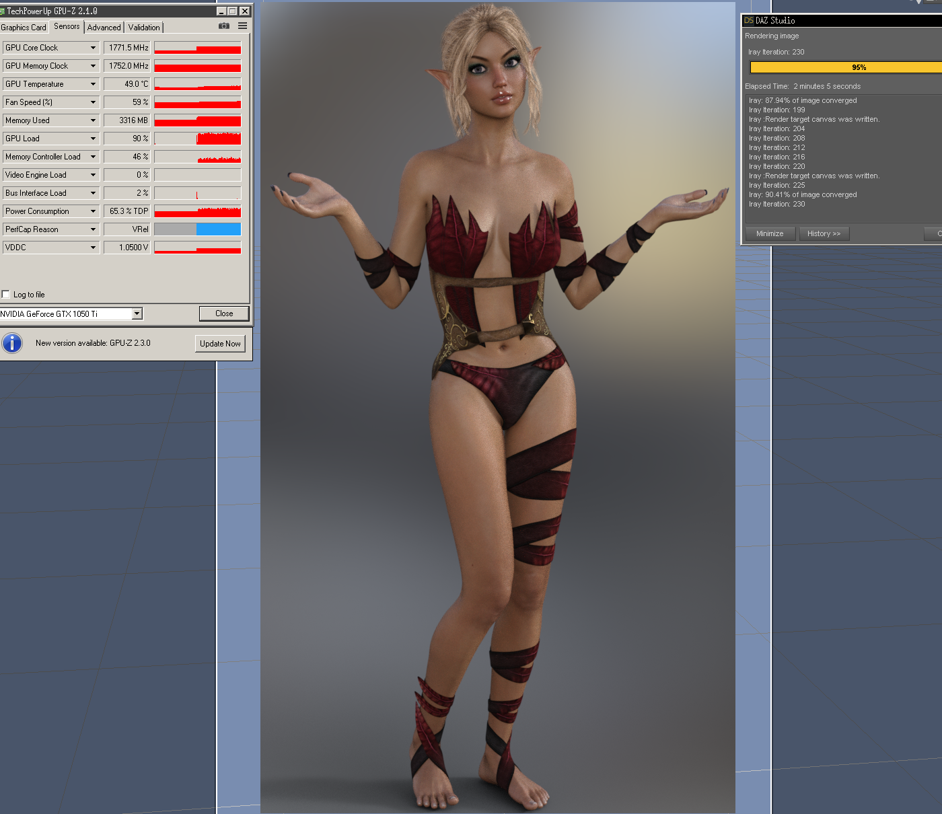This screenshot has height=814, width=942.
Task: Click the 'Iray Iteration: 199' log line
Action: (x=776, y=110)
